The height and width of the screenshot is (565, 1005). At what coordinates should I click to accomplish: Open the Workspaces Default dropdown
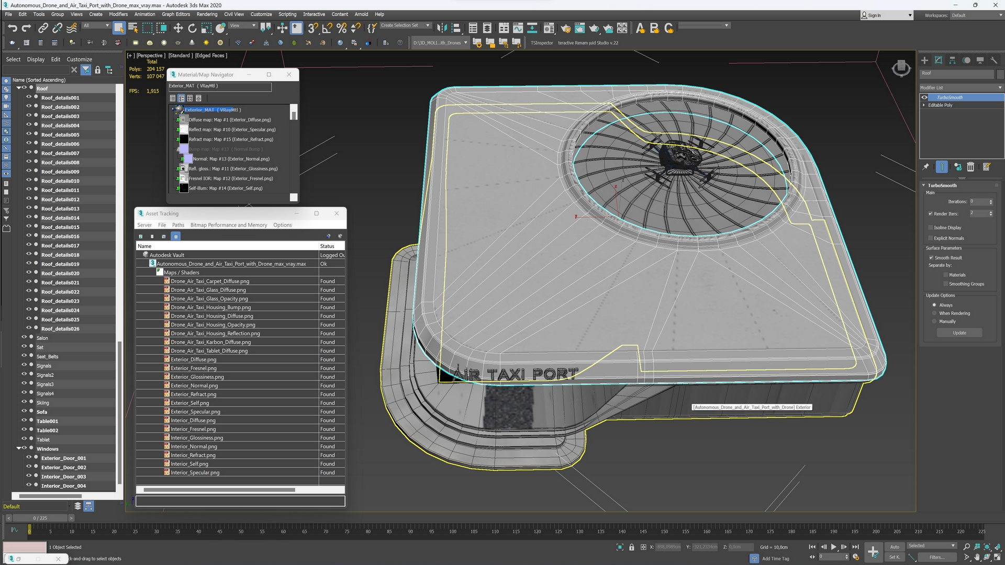click(977, 15)
